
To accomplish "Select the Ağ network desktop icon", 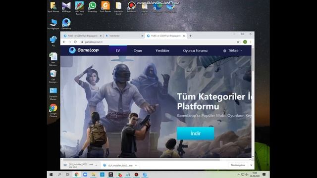I will coord(53,41).
